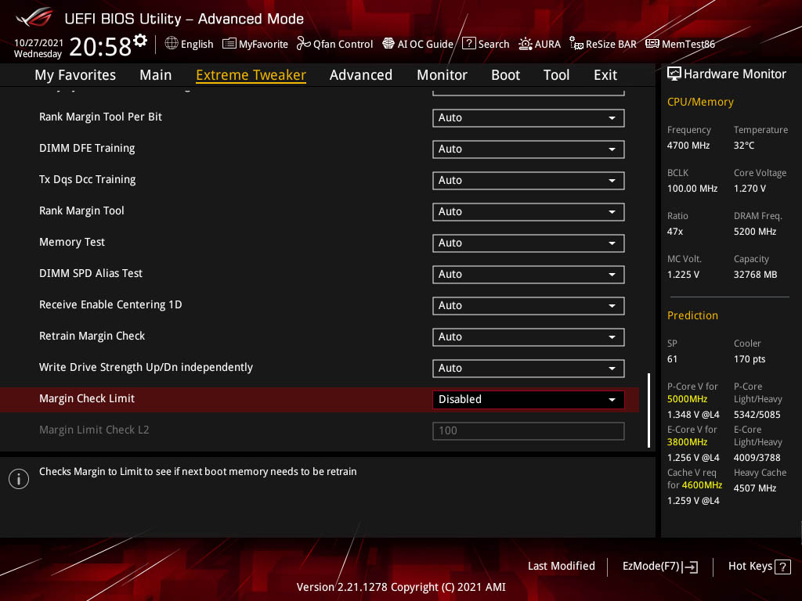Click the language globe icon

(172, 44)
